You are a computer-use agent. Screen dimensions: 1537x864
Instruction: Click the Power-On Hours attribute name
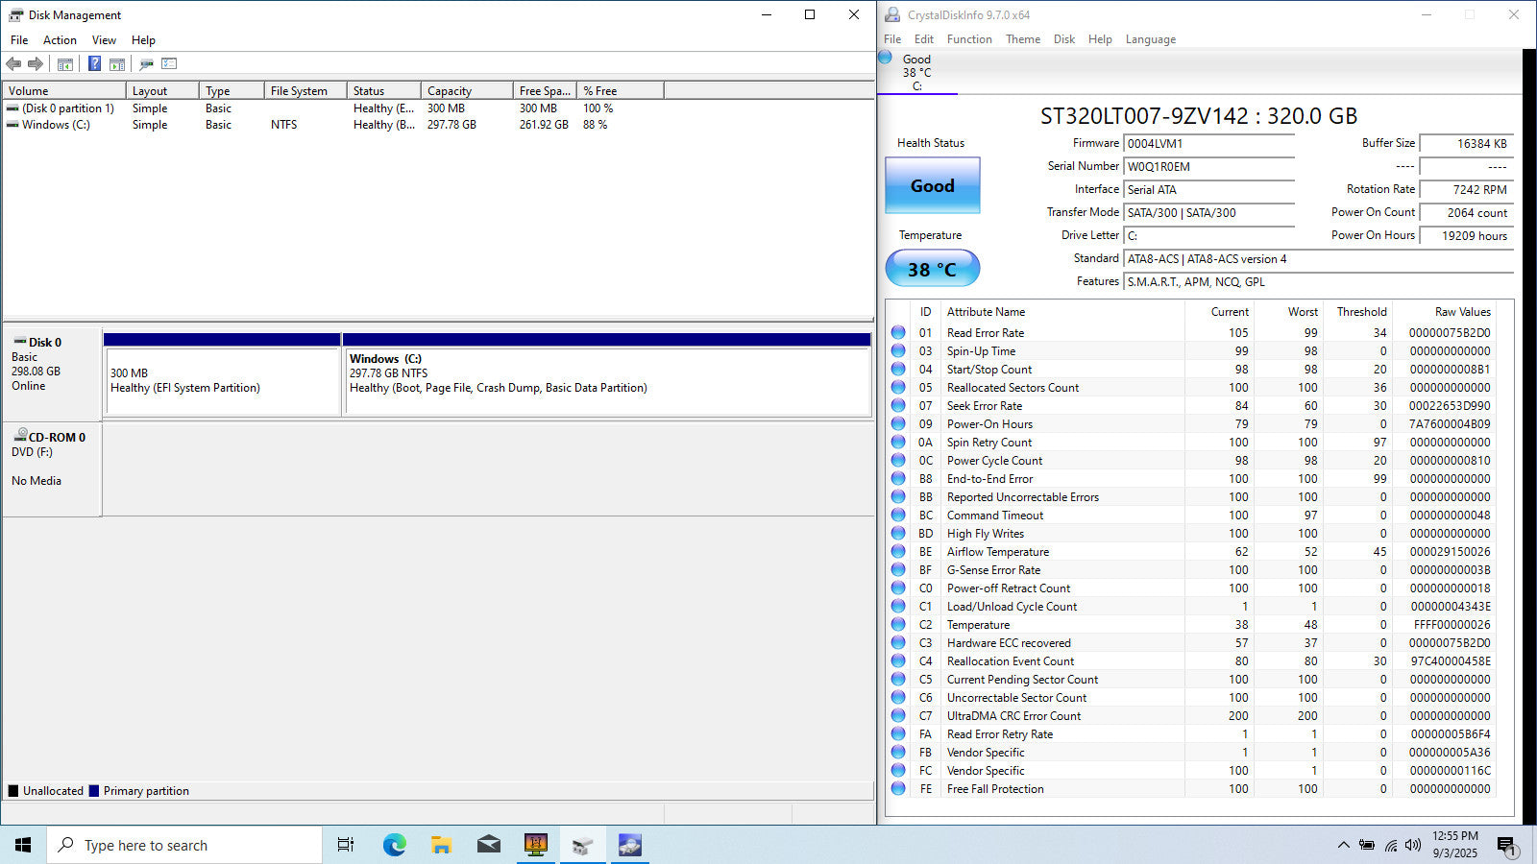tap(989, 423)
